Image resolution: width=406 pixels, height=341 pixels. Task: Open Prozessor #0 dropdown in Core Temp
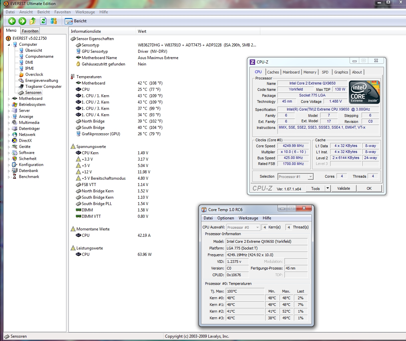[257, 227]
